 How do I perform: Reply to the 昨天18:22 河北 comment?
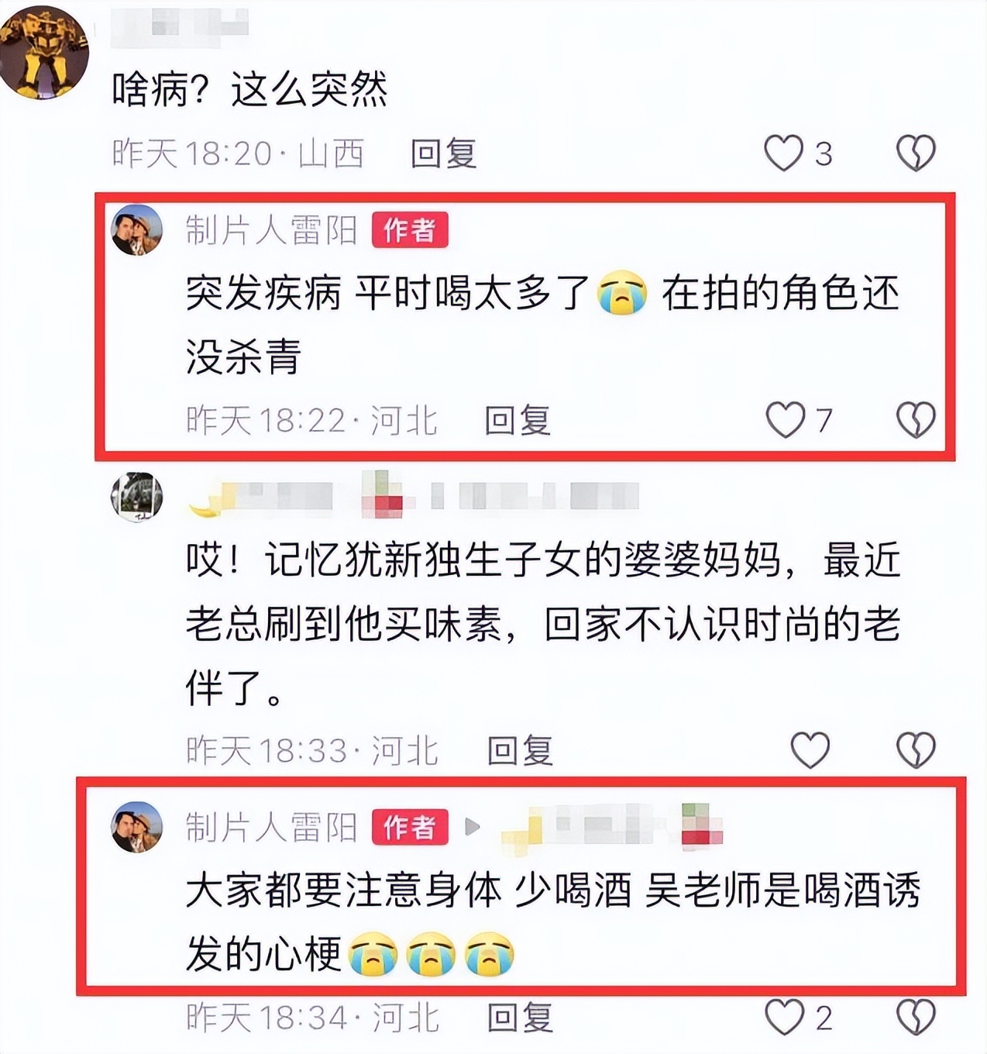(518, 421)
